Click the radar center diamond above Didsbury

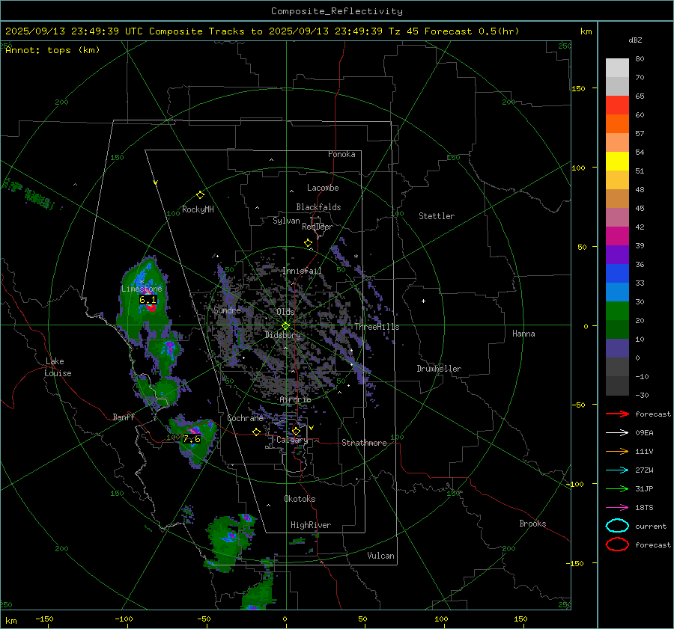pyautogui.click(x=286, y=325)
